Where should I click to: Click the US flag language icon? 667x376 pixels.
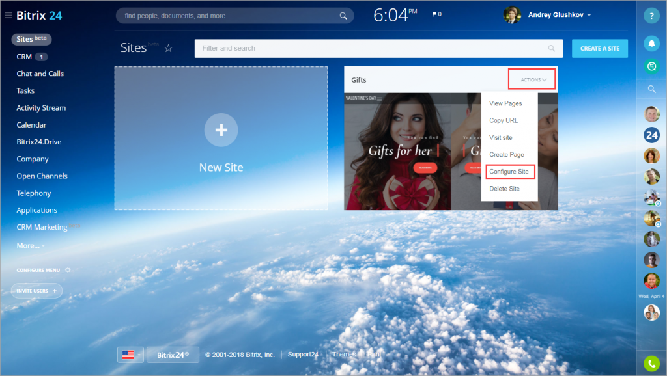click(128, 355)
